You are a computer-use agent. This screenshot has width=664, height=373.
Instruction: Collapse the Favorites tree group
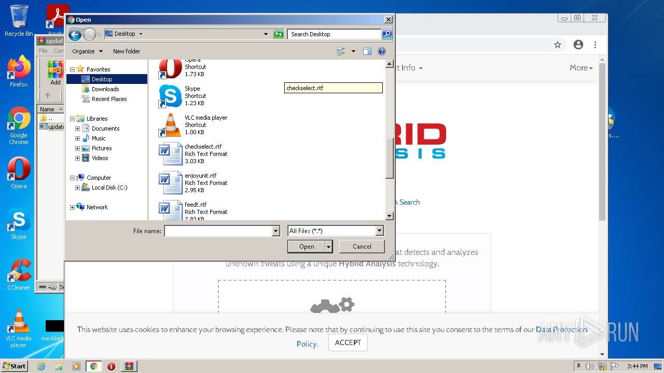[x=72, y=69]
